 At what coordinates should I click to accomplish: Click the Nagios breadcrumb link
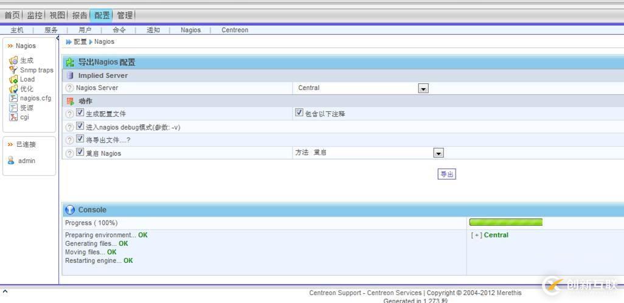pyautogui.click(x=104, y=42)
